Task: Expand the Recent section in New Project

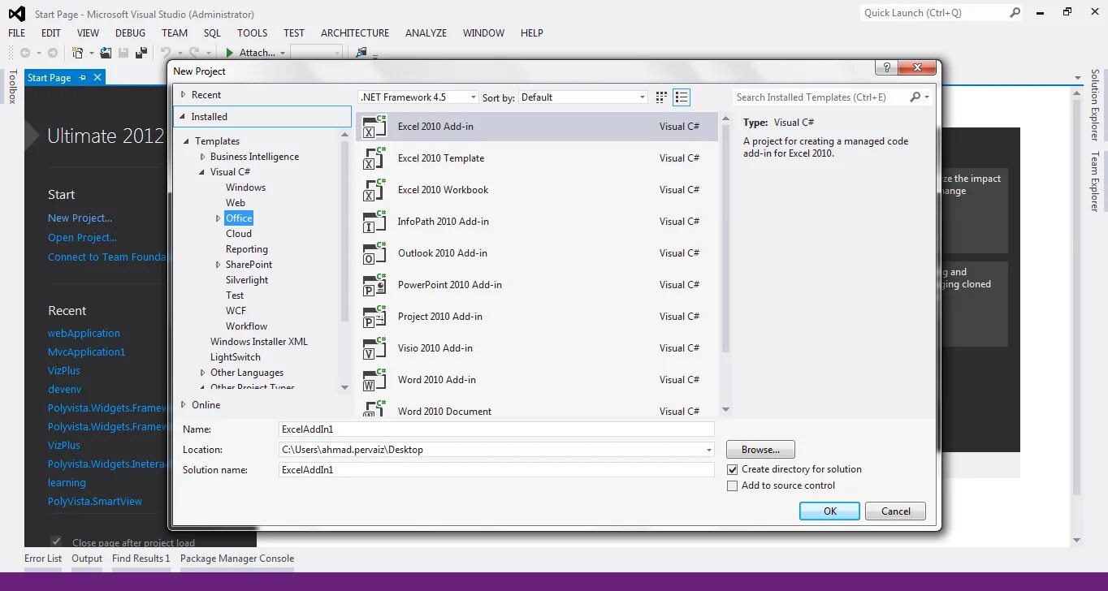Action: click(184, 95)
